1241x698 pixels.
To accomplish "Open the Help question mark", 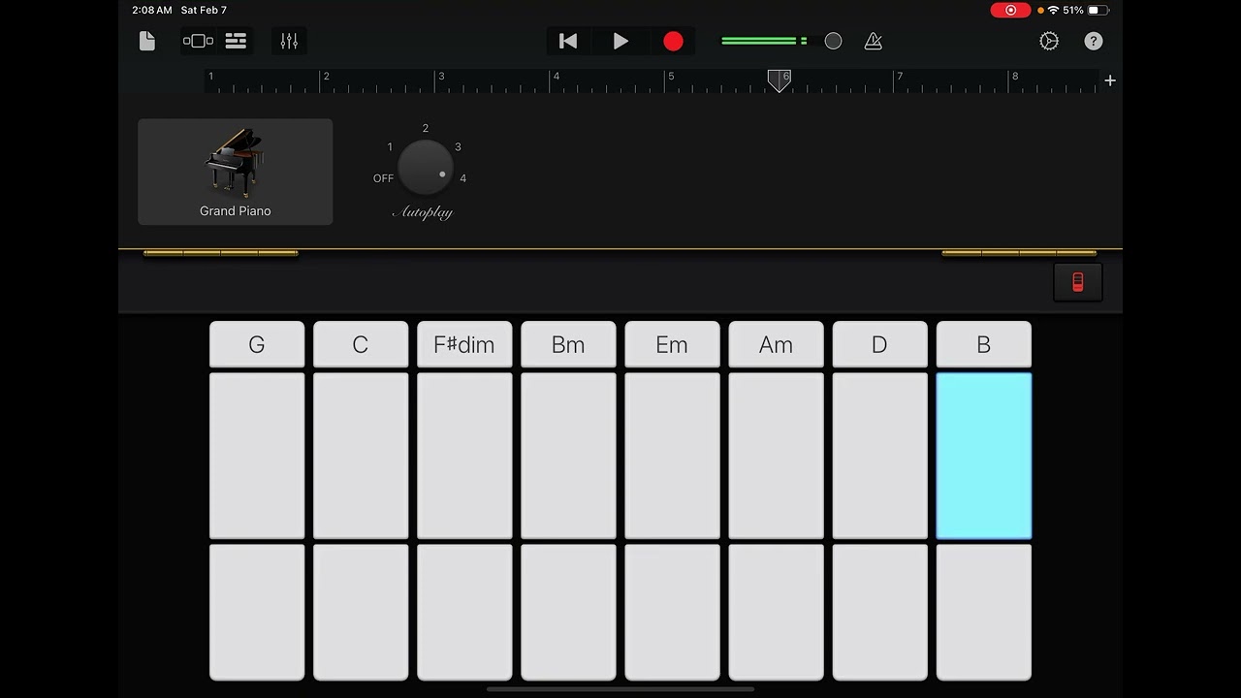I will (1094, 41).
